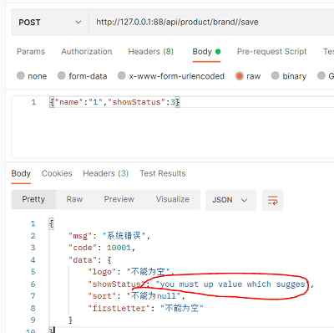
Task: Click the "data" key in response
Action: pyautogui.click(x=83, y=260)
